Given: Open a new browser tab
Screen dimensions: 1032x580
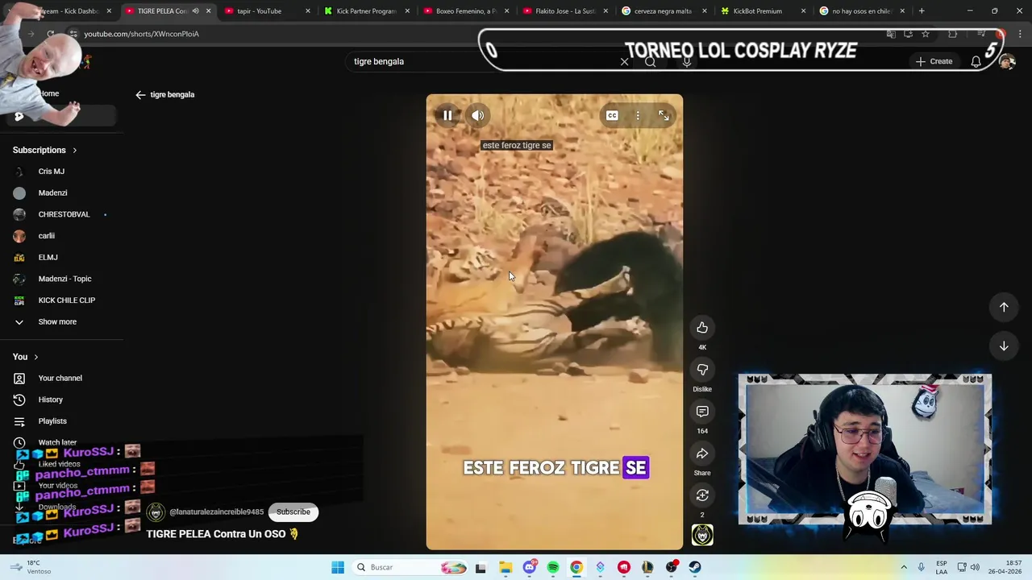Looking at the screenshot, I should (x=922, y=11).
